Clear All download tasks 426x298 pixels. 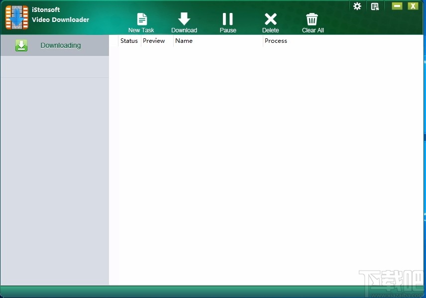pyautogui.click(x=313, y=19)
